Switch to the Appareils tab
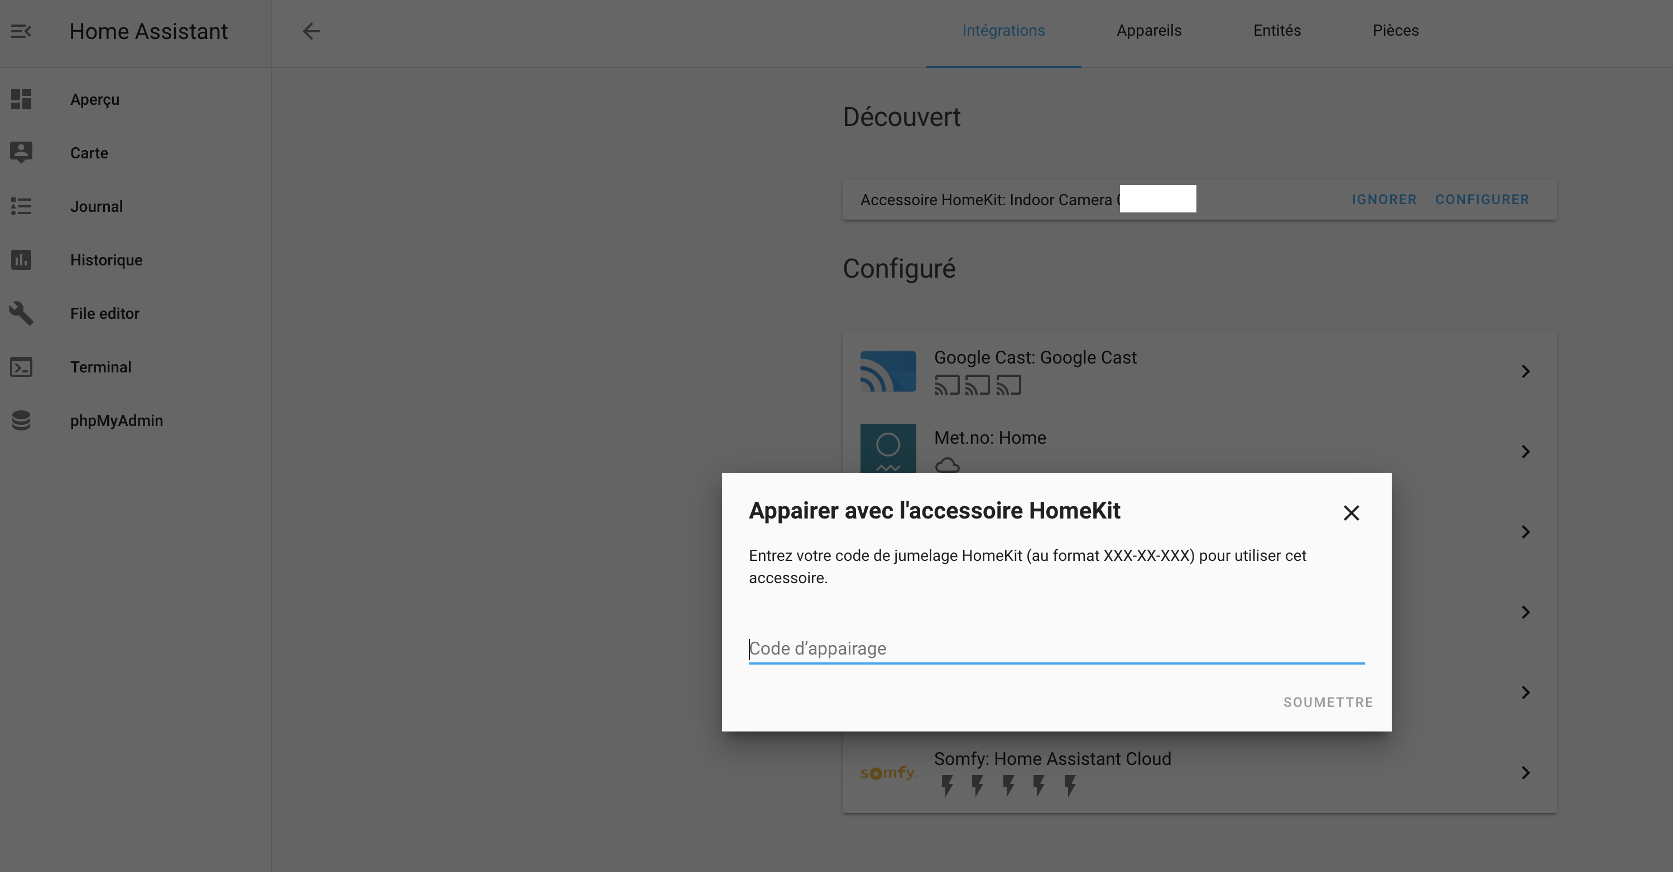The width and height of the screenshot is (1673, 872). tap(1148, 31)
